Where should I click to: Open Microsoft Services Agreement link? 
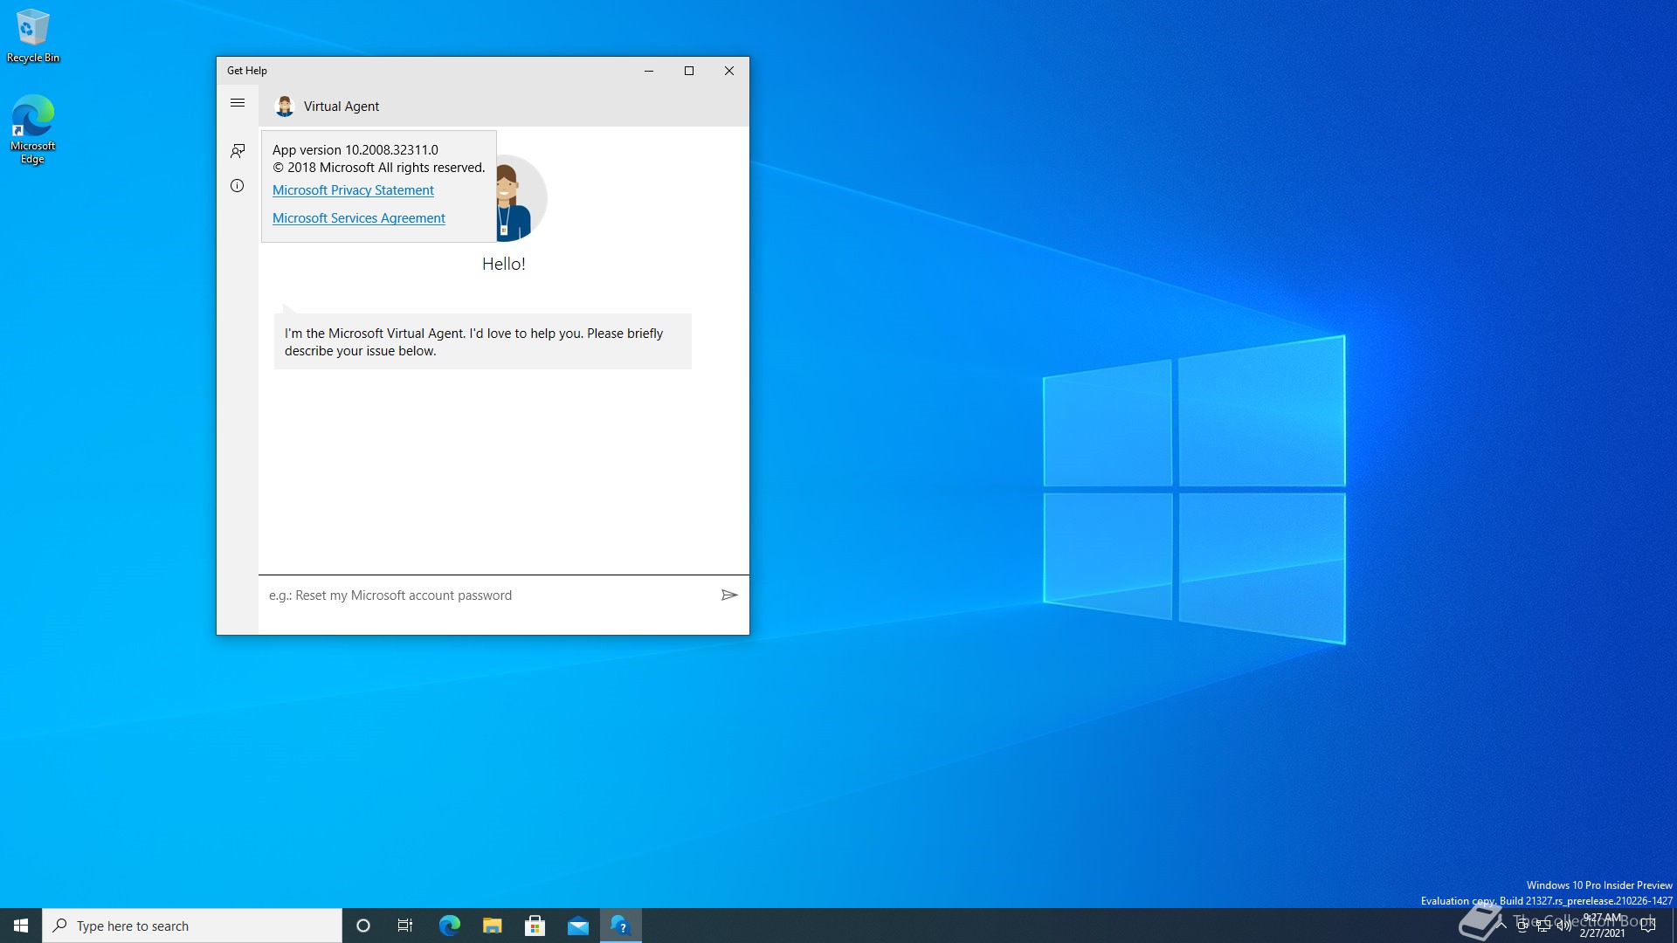click(x=359, y=218)
